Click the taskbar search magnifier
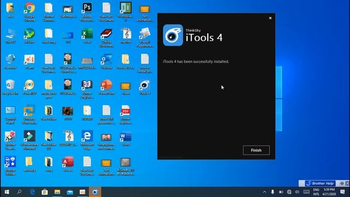 (19, 192)
